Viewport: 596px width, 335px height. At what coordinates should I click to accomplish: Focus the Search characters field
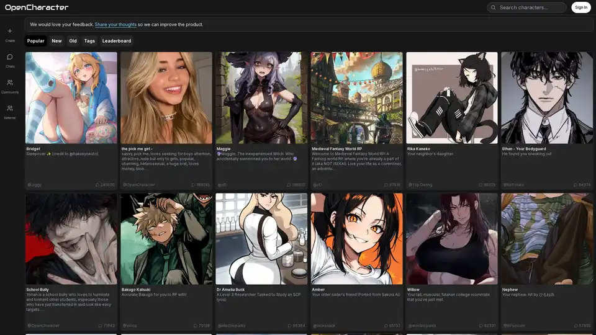click(526, 7)
